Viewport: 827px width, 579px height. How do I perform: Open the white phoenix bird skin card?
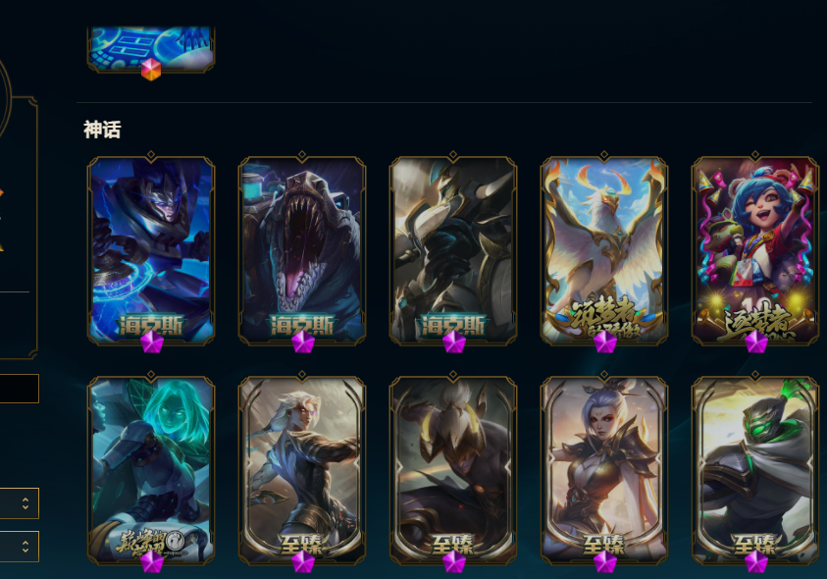[604, 250]
